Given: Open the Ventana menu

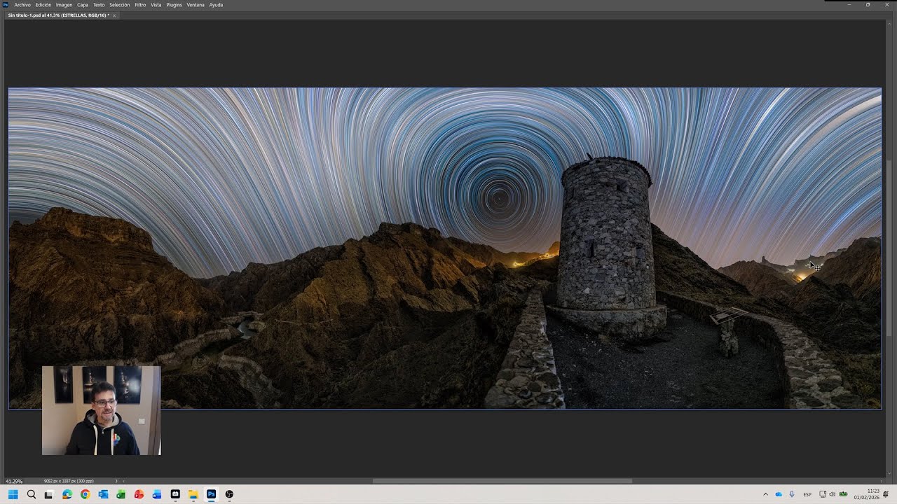Looking at the screenshot, I should (x=196, y=5).
